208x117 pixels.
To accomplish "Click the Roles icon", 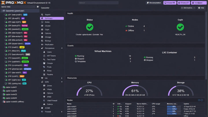I will coord(44,71).
